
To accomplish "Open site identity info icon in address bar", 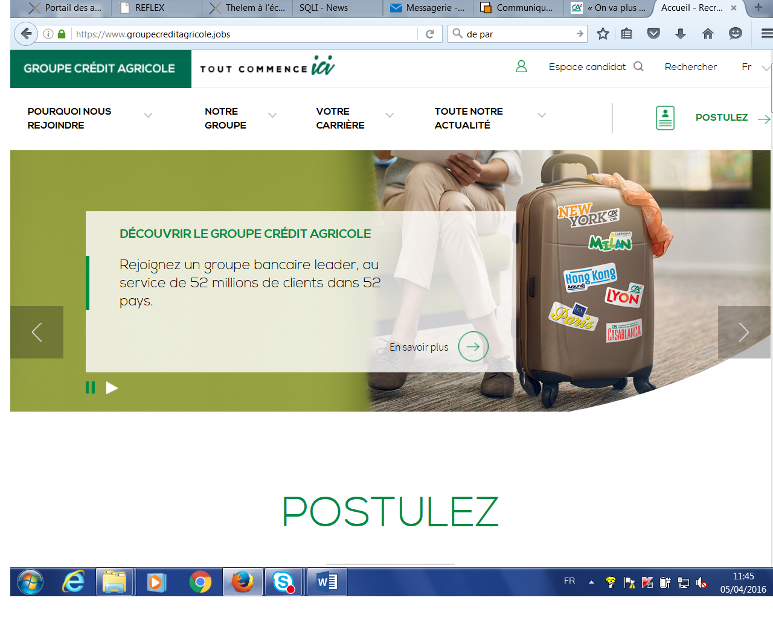I will (x=48, y=34).
